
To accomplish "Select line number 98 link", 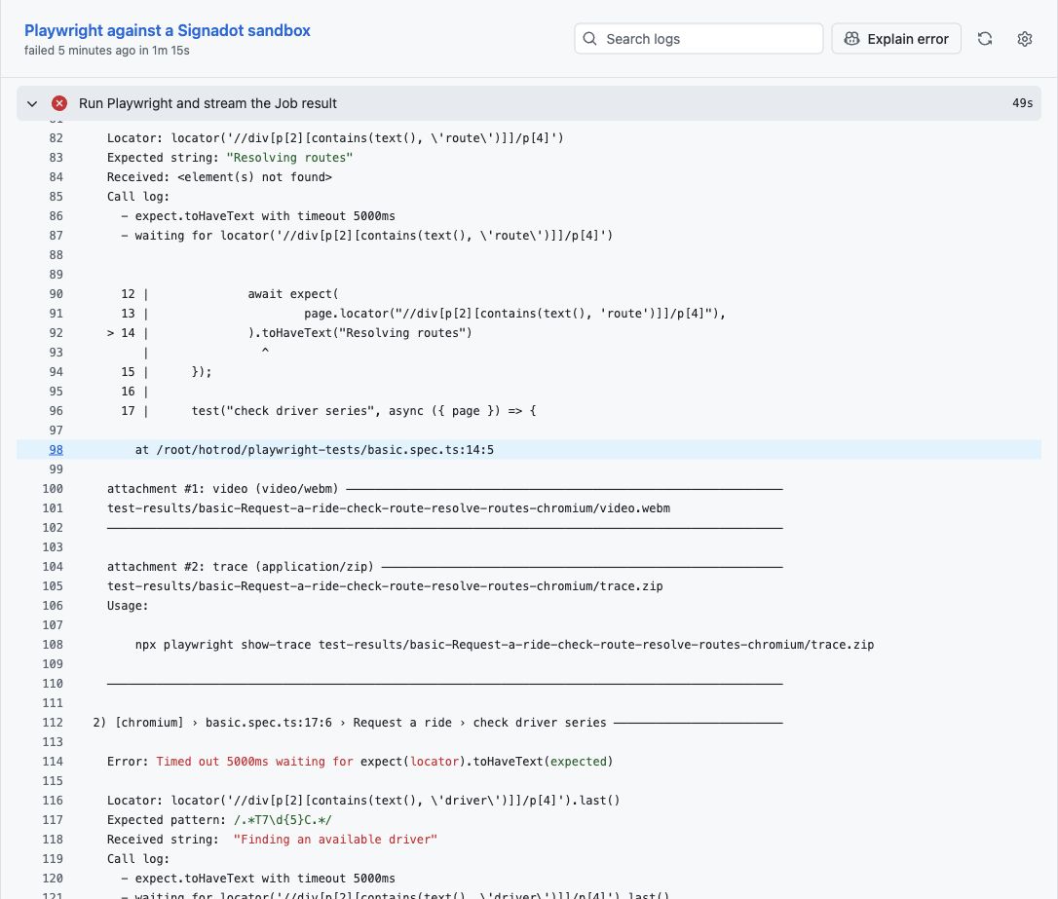I will (56, 450).
